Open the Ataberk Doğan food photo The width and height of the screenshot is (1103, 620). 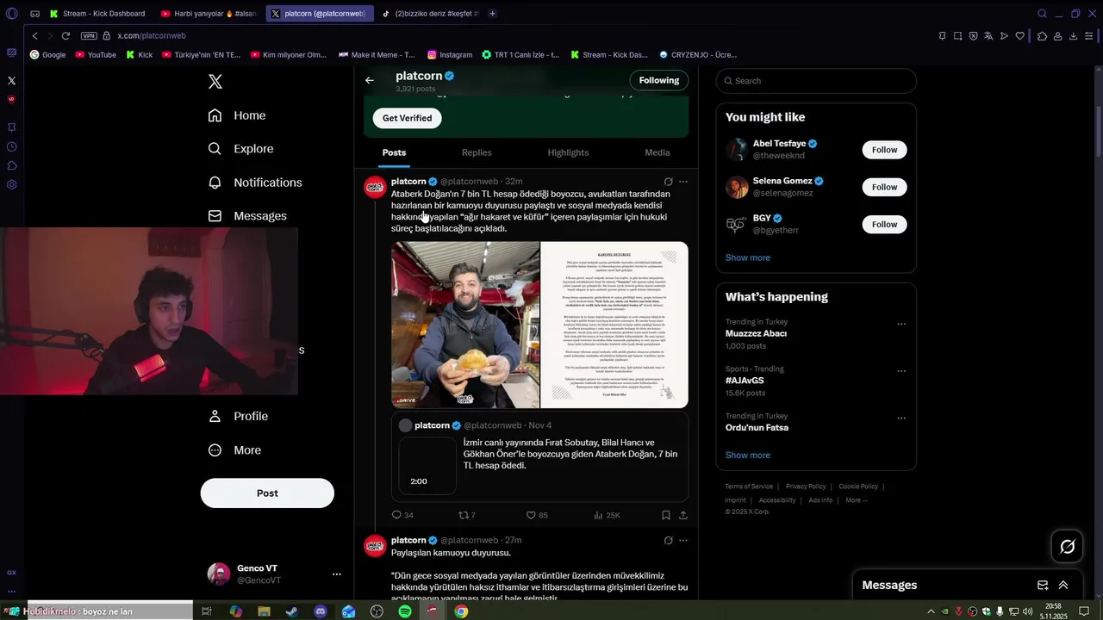(465, 325)
